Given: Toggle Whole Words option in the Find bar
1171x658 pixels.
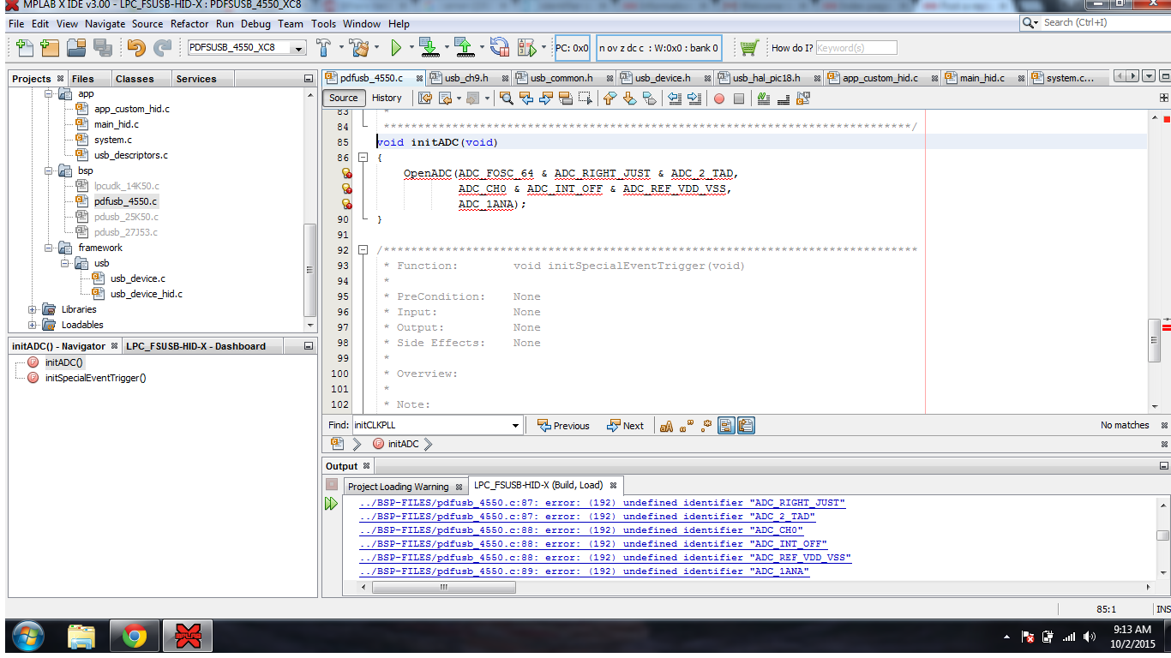Looking at the screenshot, I should 686,426.
